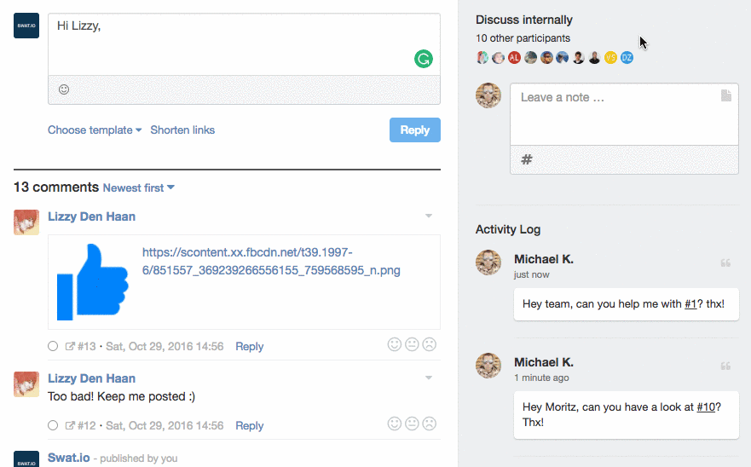Click the AL participant avatar
The image size is (751, 467).
(514, 58)
